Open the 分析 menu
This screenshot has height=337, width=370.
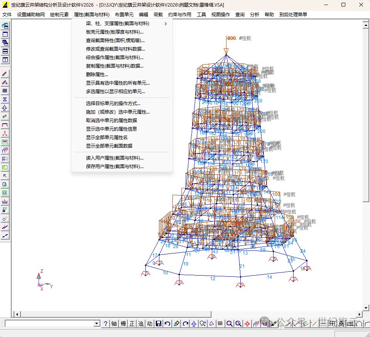point(254,14)
